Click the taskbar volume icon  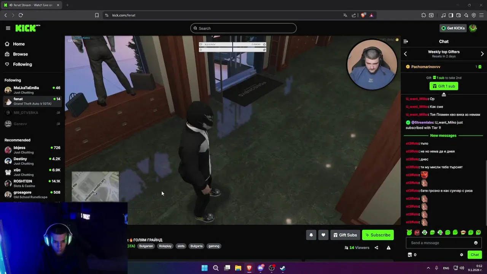click(x=462, y=268)
